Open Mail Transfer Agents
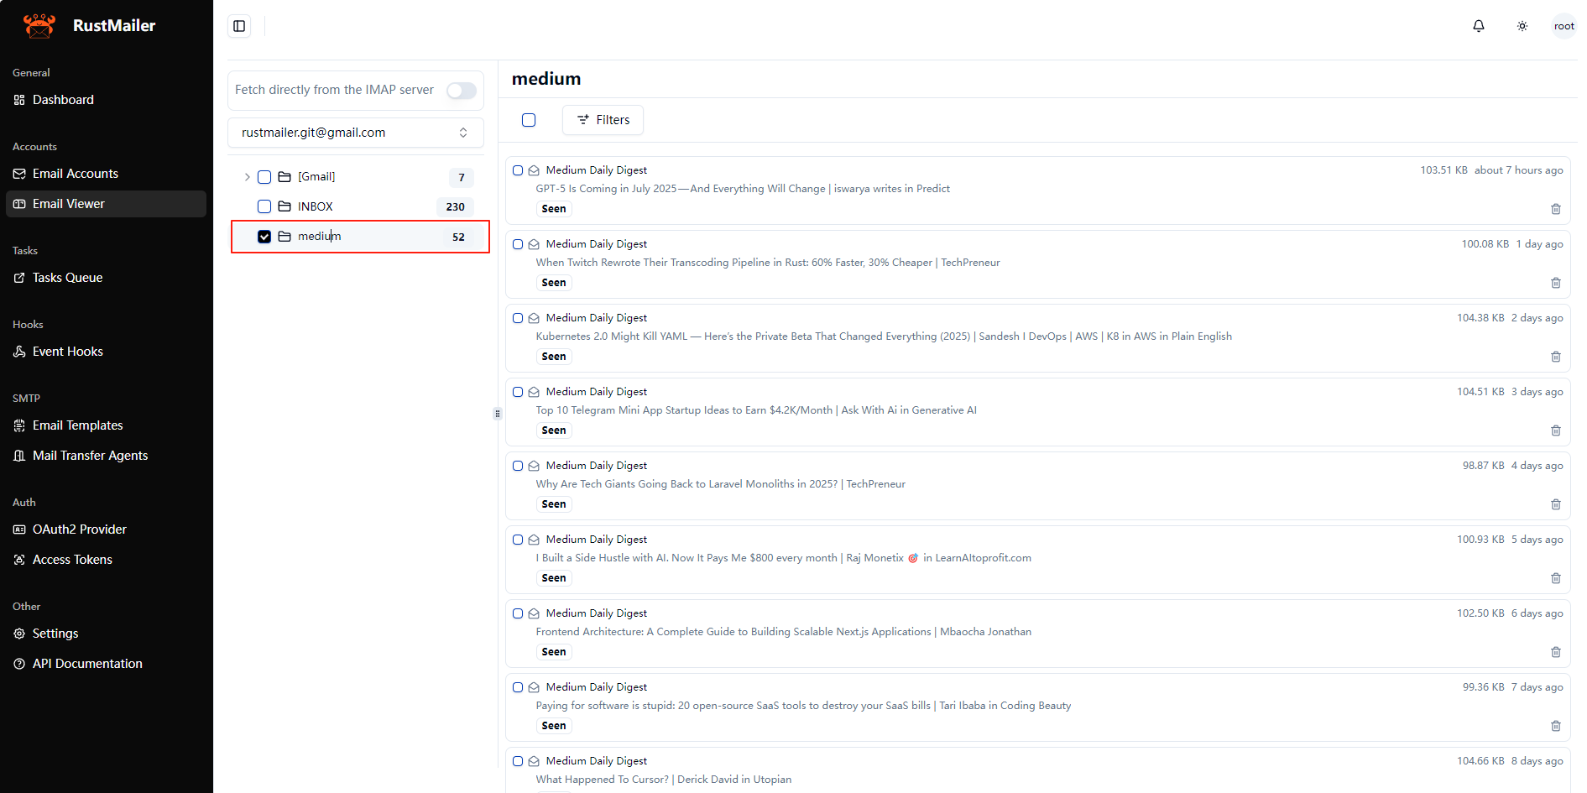The height and width of the screenshot is (793, 1587). [x=107, y=456]
